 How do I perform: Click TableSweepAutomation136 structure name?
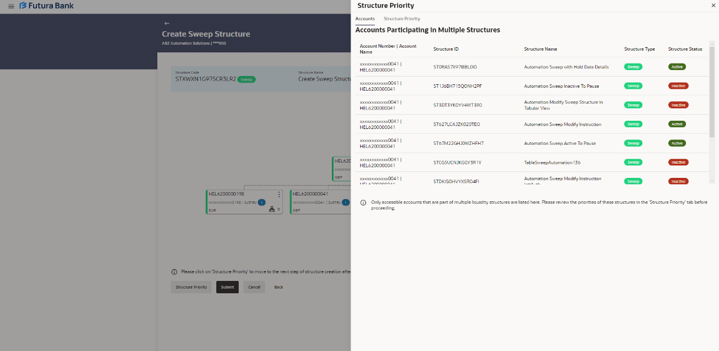coord(552,162)
